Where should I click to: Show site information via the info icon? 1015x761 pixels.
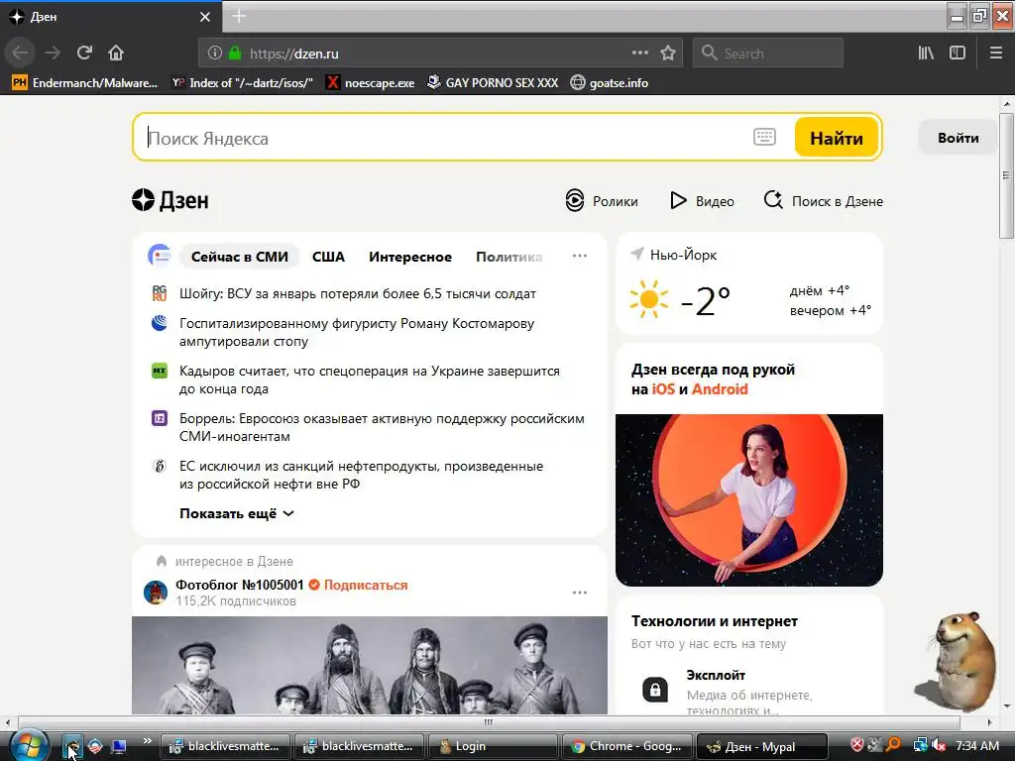click(214, 54)
